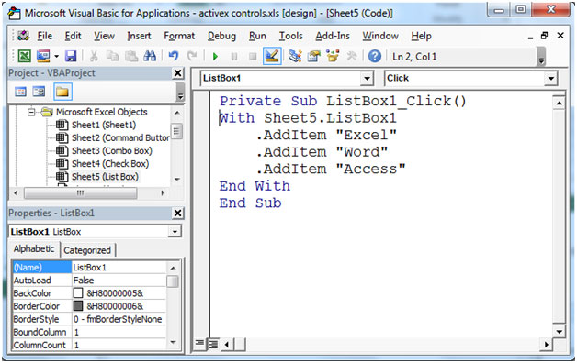Click the Toolbox wrench icon
Screen dimensions: 577x363
coord(352,56)
